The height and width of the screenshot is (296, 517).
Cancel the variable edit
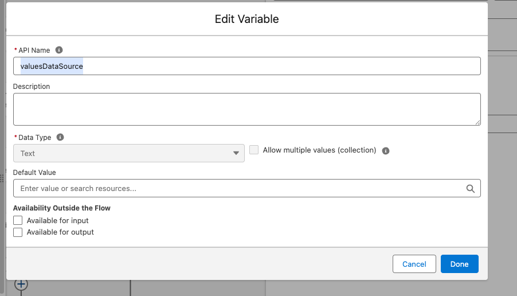click(414, 264)
